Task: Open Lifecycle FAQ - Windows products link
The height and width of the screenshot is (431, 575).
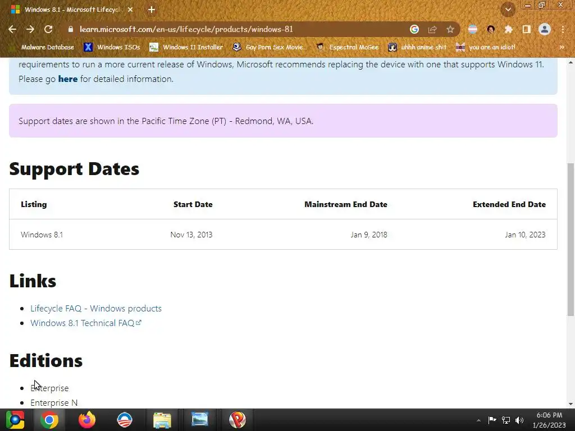Action: (x=96, y=309)
